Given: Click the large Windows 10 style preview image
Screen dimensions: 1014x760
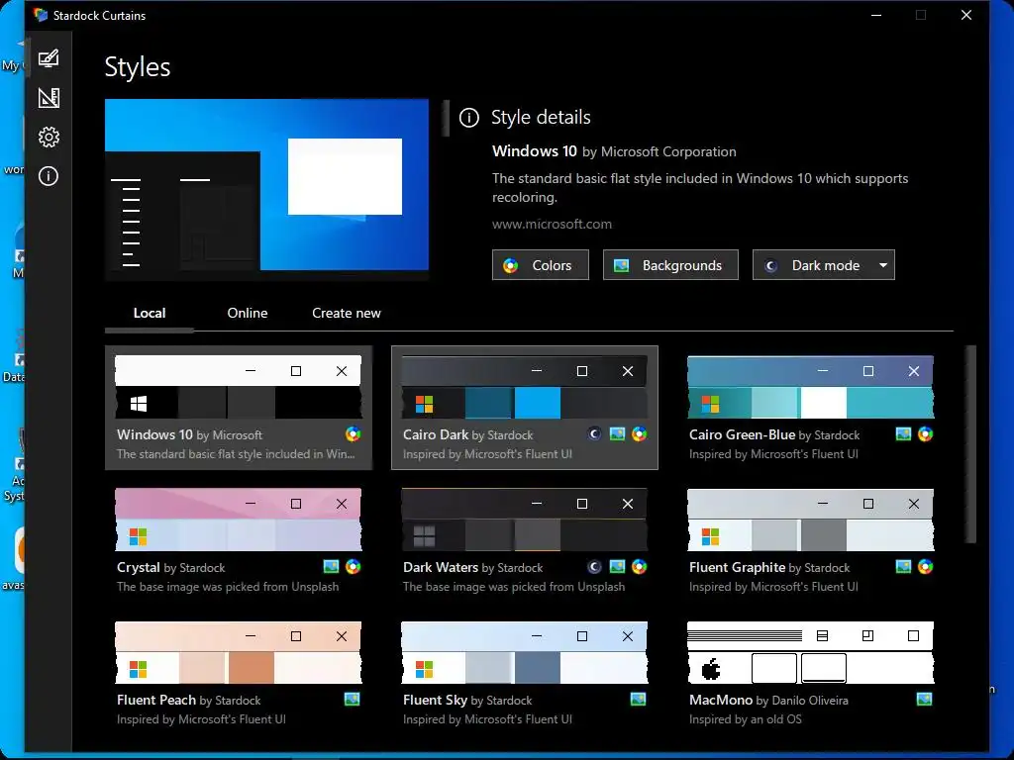Looking at the screenshot, I should point(266,189).
